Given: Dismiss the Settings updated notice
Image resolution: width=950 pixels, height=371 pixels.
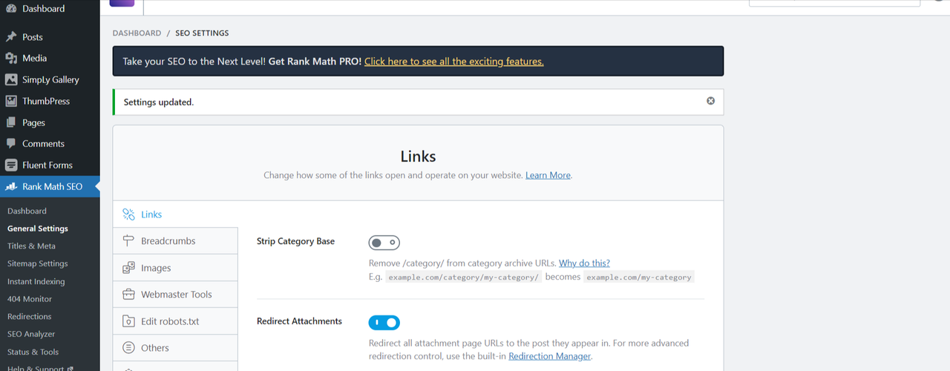Looking at the screenshot, I should pyautogui.click(x=710, y=101).
